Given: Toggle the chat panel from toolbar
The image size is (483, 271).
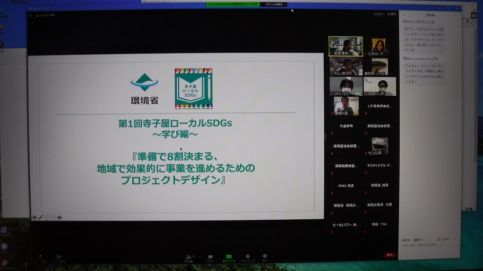Looking at the screenshot, I should click(210, 258).
